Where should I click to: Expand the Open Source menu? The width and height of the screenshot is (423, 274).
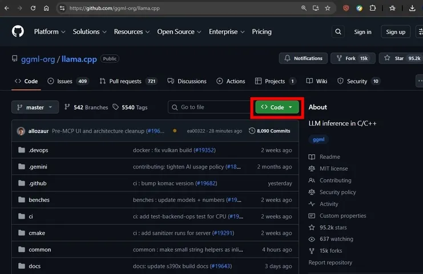tap(179, 31)
